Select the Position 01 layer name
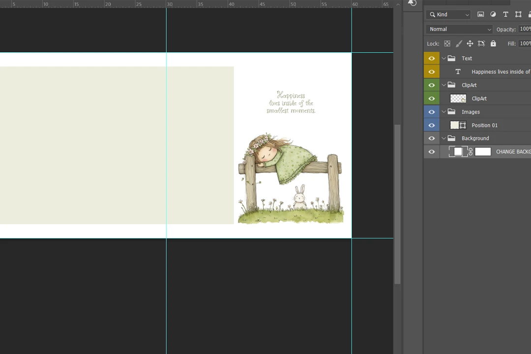Screen dimensions: 531x354 coord(485,125)
